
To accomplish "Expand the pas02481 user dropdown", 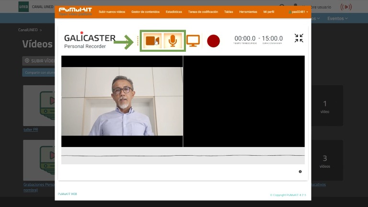I will click(x=299, y=11).
